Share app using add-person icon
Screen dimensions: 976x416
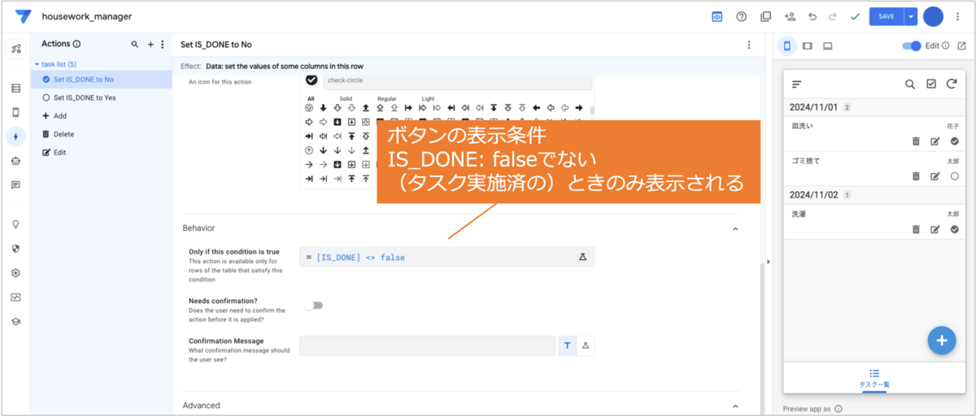pyautogui.click(x=789, y=16)
